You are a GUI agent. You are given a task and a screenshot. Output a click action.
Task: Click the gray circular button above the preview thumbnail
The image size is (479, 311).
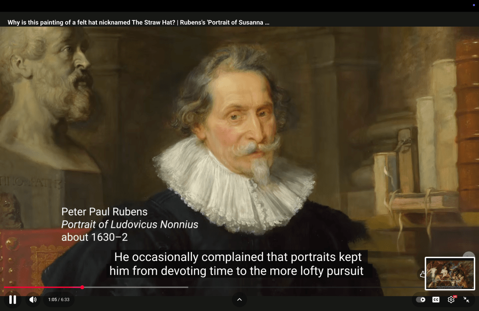pos(469,256)
